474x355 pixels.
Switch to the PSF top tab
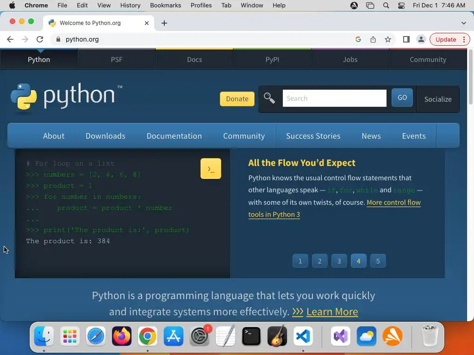point(117,60)
